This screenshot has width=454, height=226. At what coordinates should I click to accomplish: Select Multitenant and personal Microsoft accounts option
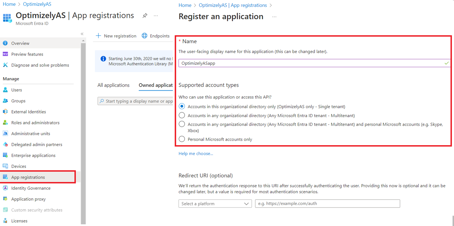[182, 124]
